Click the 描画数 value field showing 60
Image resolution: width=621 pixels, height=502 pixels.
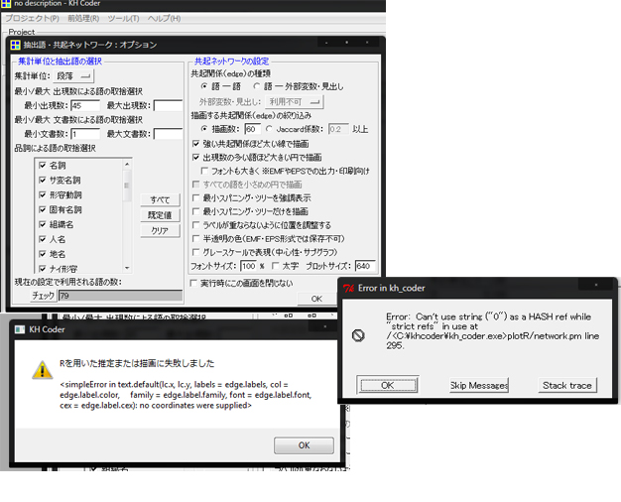click(253, 129)
